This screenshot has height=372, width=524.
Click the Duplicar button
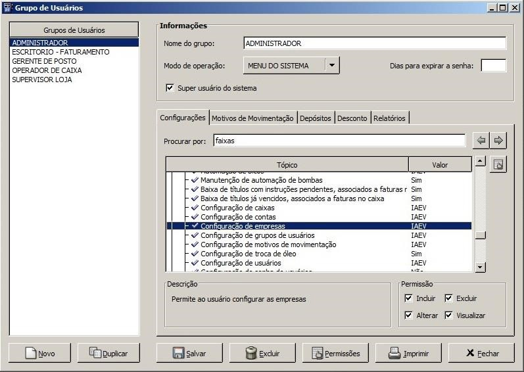(108, 353)
